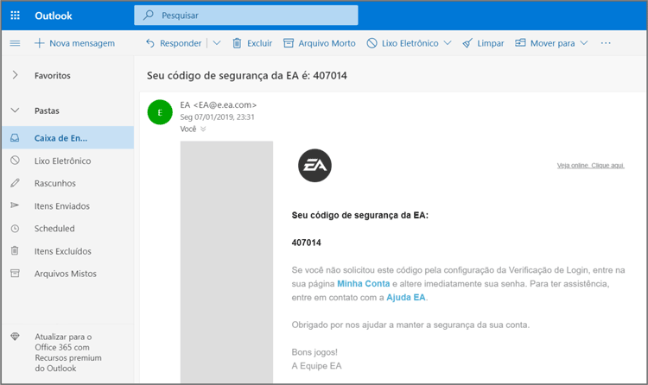Click the clock icon for Scheduled

15,228
